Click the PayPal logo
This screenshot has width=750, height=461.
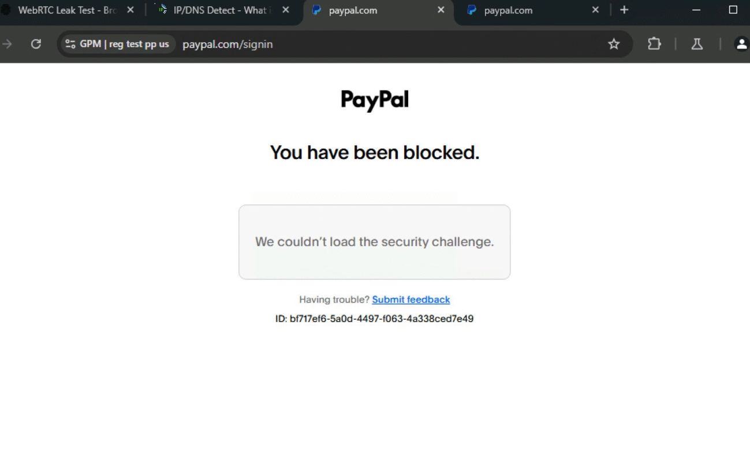[x=375, y=100]
